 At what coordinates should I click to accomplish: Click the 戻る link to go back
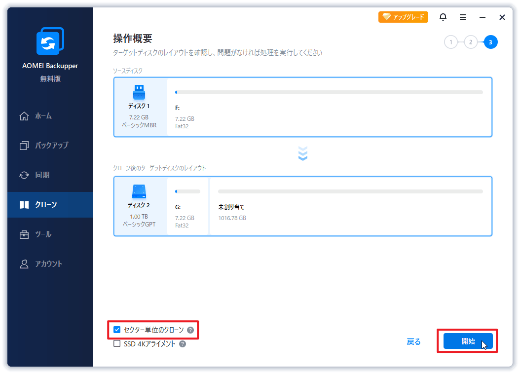point(413,341)
